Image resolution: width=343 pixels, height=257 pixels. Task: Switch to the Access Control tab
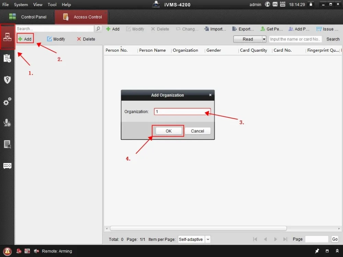(81, 17)
